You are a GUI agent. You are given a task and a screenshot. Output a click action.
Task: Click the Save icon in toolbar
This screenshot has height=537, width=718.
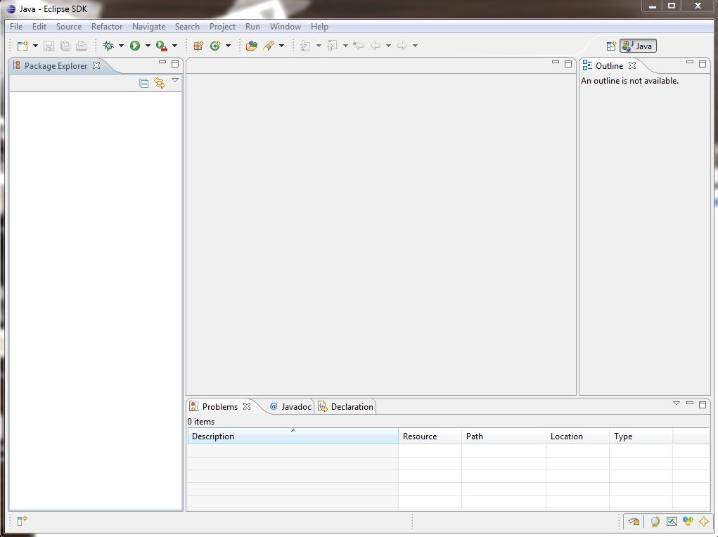coord(49,46)
